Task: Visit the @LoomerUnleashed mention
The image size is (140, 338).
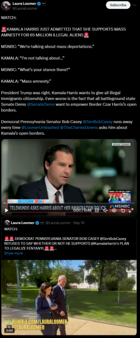Action: [40, 127]
